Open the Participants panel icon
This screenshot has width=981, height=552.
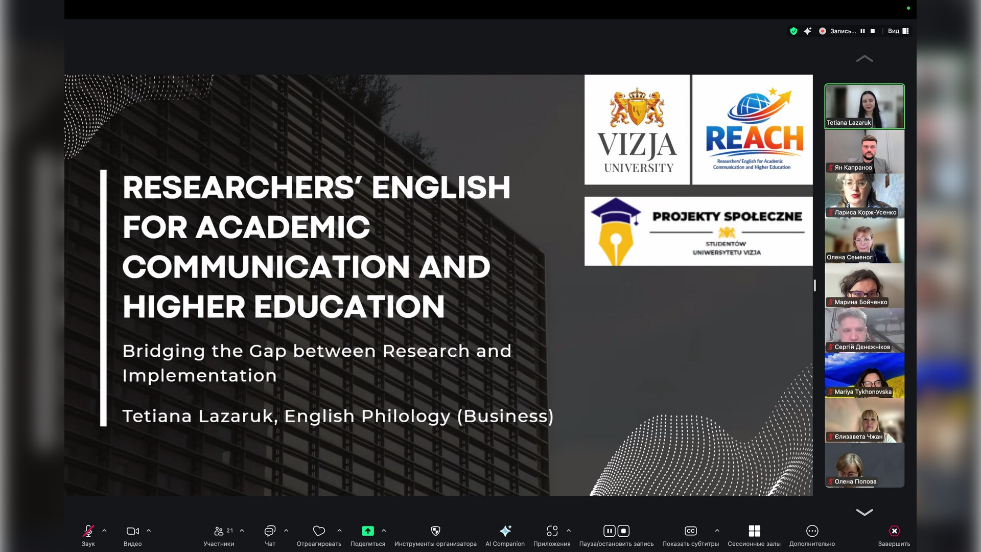point(219,531)
